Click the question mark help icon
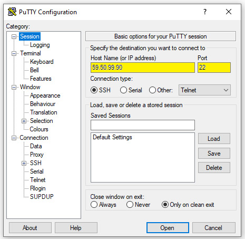 pos(205,12)
